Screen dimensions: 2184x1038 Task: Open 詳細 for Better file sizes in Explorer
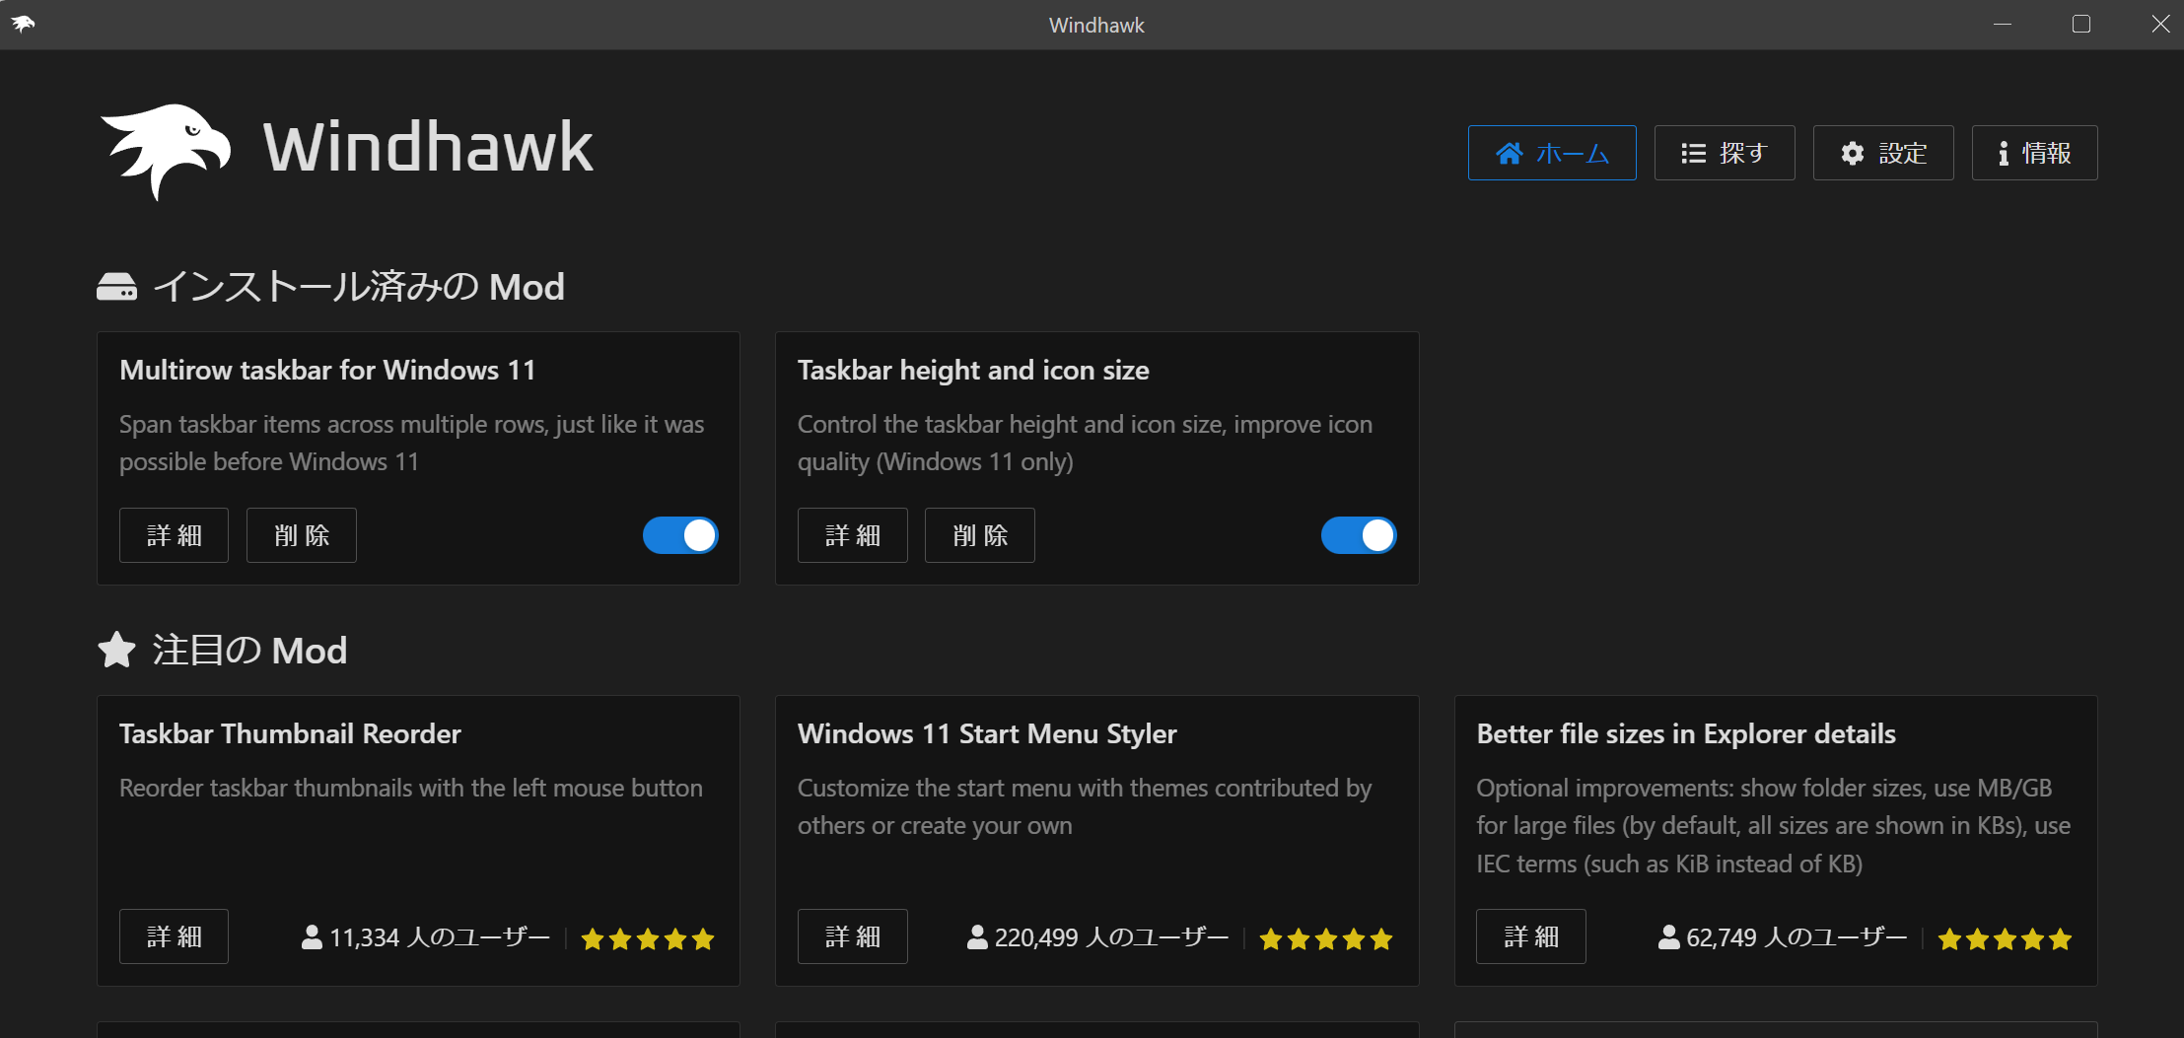pos(1530,936)
